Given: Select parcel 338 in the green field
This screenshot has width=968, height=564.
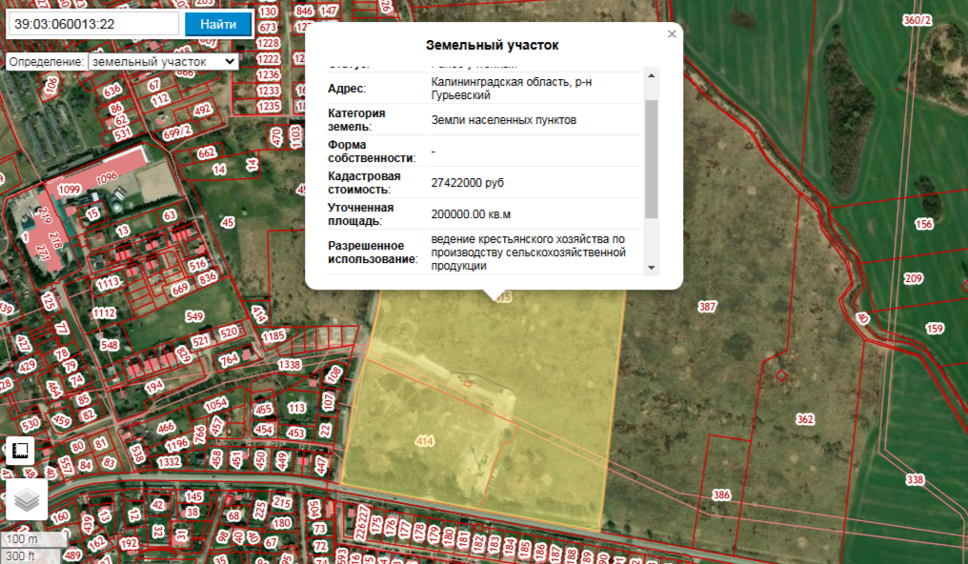Looking at the screenshot, I should (x=916, y=480).
